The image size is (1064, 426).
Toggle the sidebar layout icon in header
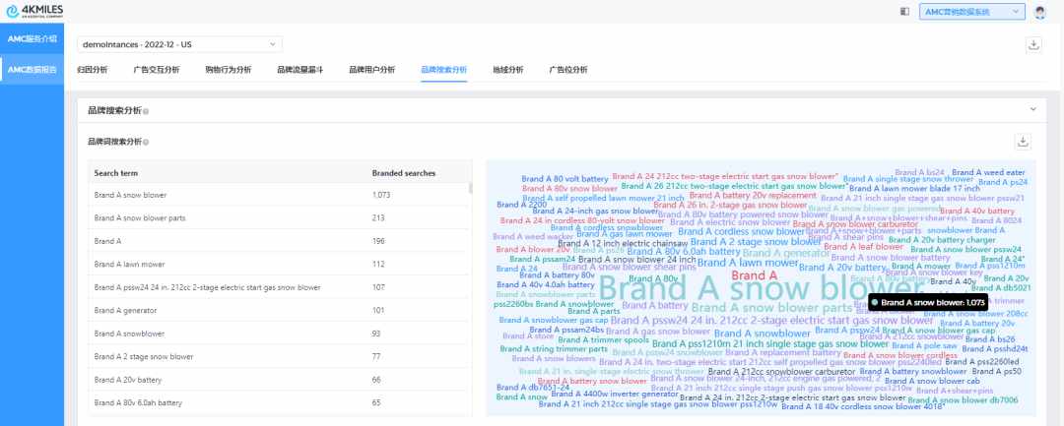pyautogui.click(x=904, y=12)
